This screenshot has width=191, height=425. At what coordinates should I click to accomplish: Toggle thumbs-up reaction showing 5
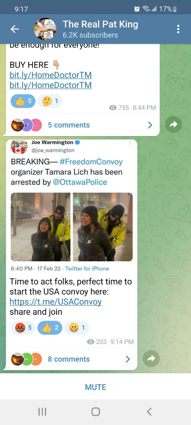[x=23, y=101]
